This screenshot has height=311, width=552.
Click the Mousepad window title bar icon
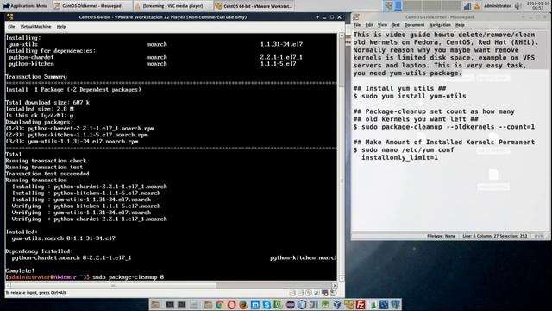(356, 17)
